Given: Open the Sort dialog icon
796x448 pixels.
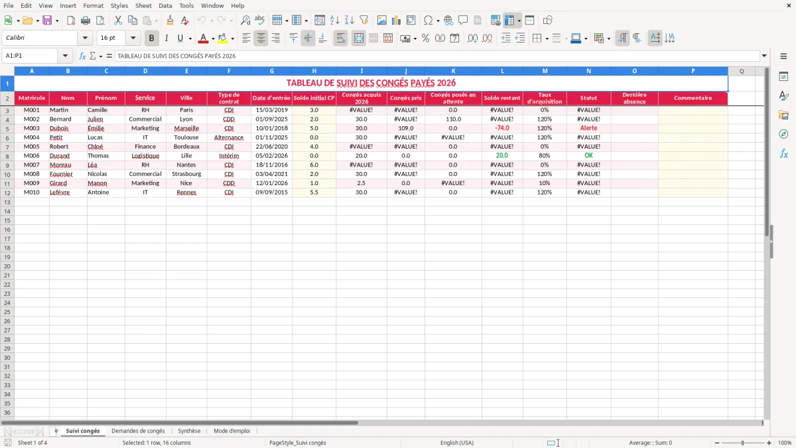Looking at the screenshot, I should coord(320,21).
